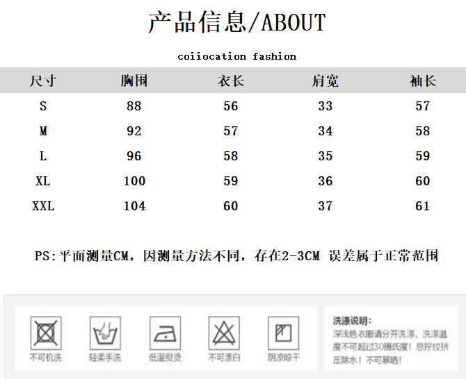Click the S size row label

43,106
